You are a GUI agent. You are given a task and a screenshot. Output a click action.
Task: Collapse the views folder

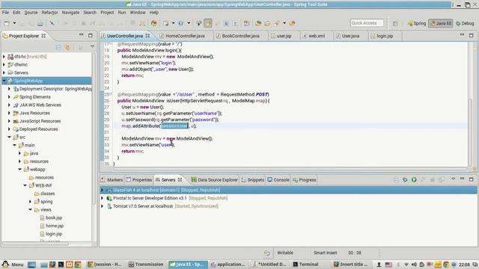coord(31,210)
